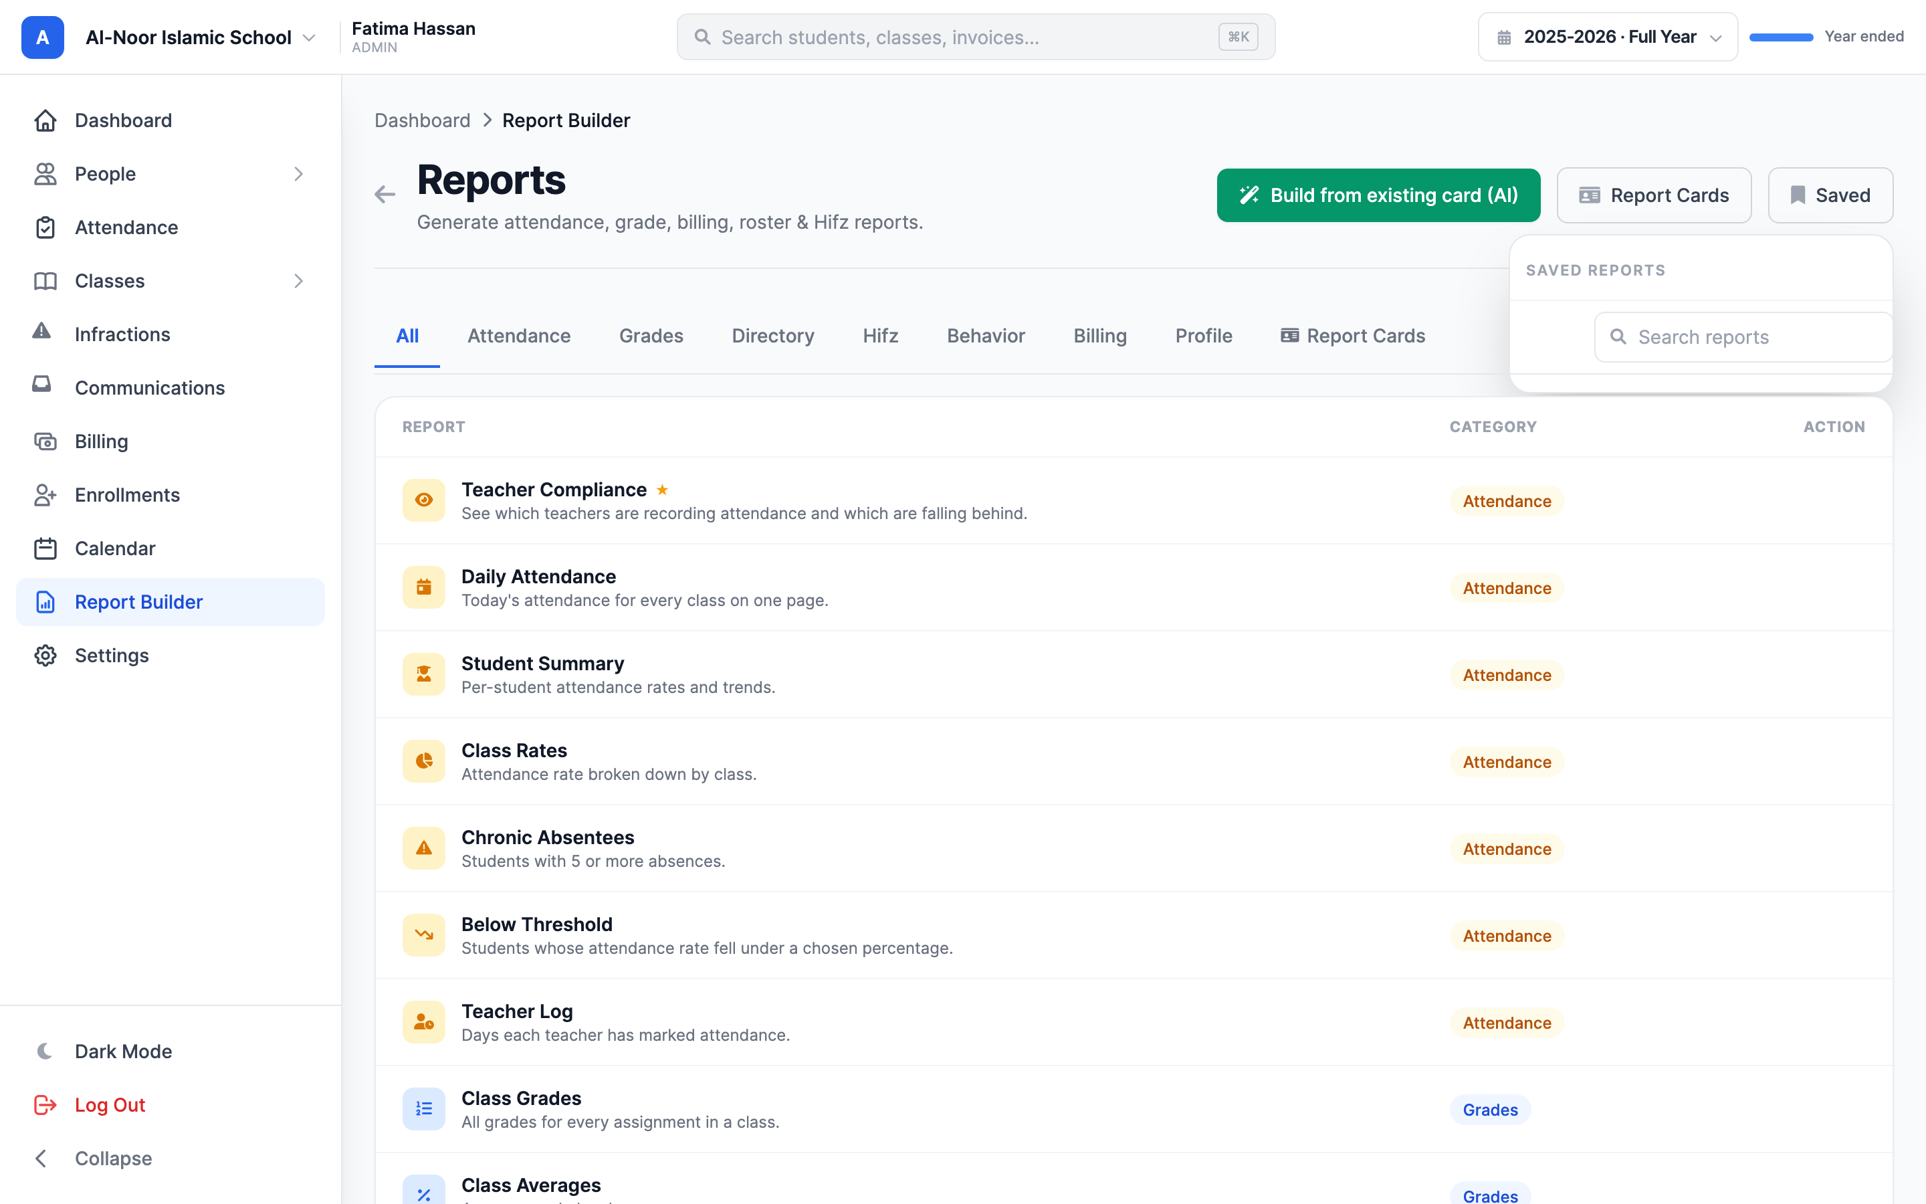Viewport: 1926px width, 1204px height.
Task: Click the Year ended progress bar
Action: coord(1781,37)
